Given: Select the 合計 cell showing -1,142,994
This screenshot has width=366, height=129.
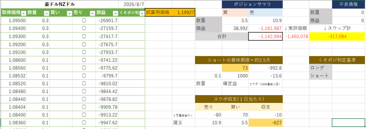Looking at the screenshot, I should tap(266, 36).
